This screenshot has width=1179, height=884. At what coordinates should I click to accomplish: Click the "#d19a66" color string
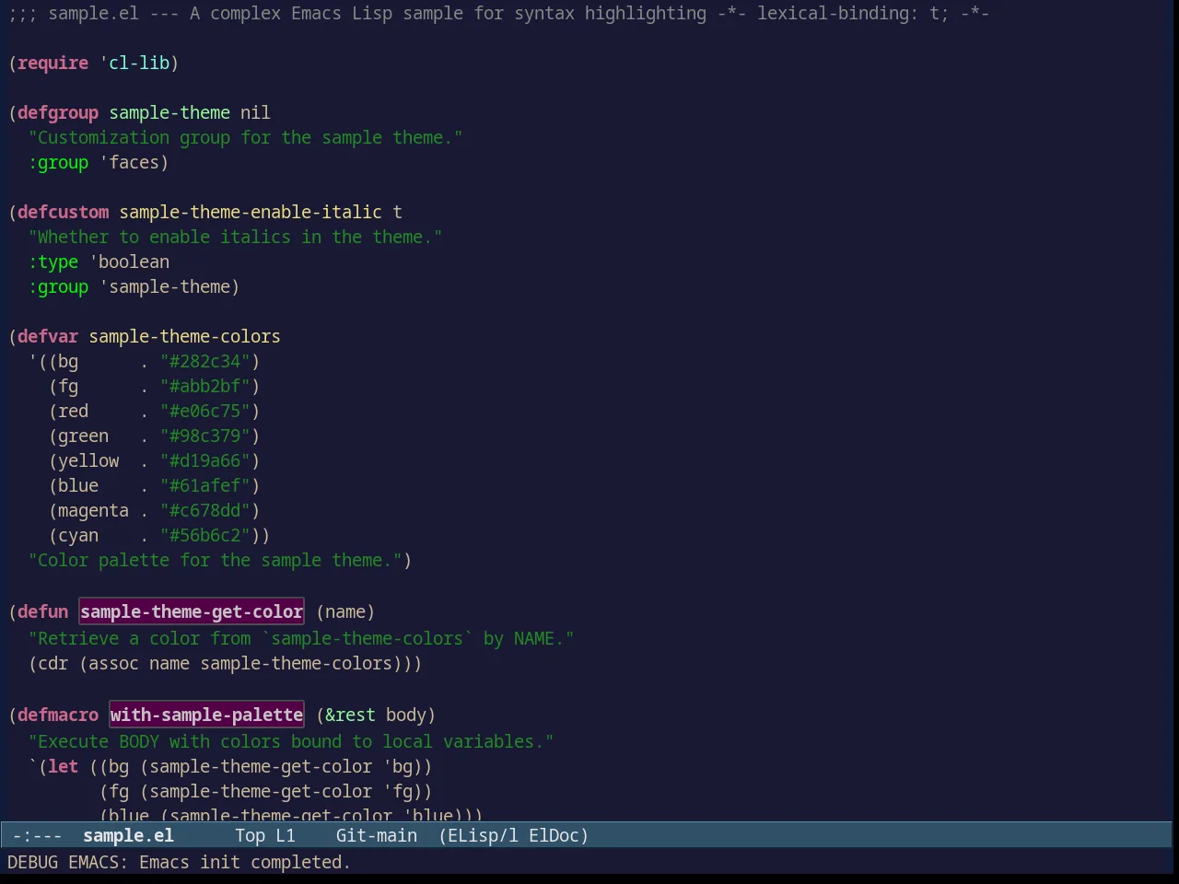pyautogui.click(x=205, y=460)
